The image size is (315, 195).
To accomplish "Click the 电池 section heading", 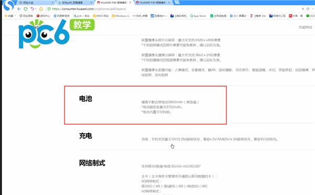I will click(86, 99).
